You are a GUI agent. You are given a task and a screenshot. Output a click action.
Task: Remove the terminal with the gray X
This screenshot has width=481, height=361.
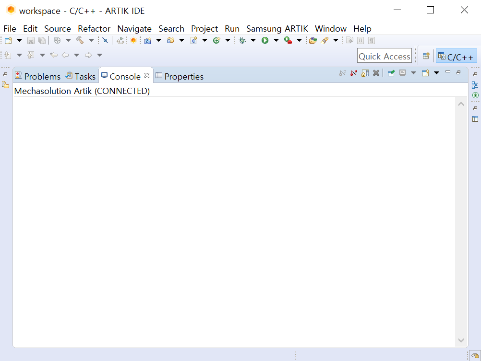click(x=376, y=73)
